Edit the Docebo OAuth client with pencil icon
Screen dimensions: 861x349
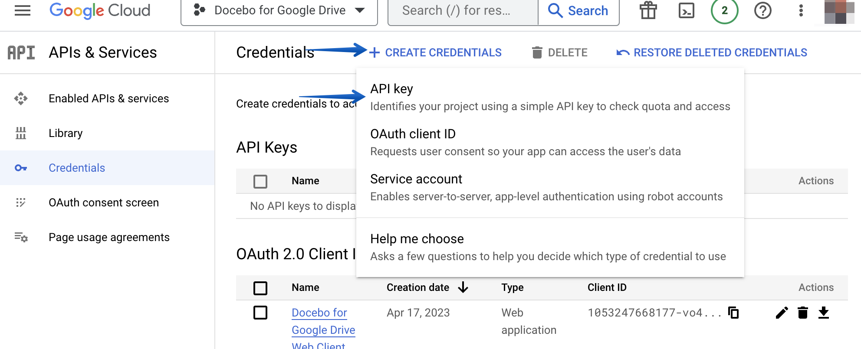pos(782,313)
